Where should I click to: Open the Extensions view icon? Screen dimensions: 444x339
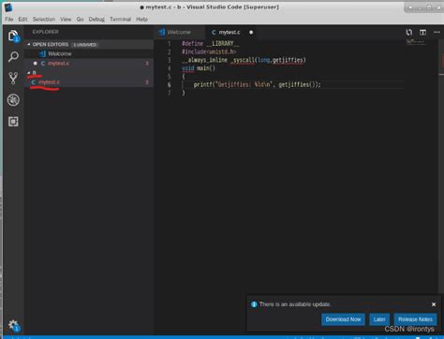click(x=13, y=122)
